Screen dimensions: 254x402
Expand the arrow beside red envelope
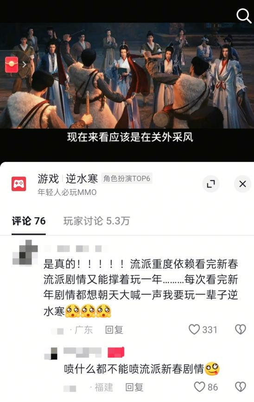[x=24, y=65]
